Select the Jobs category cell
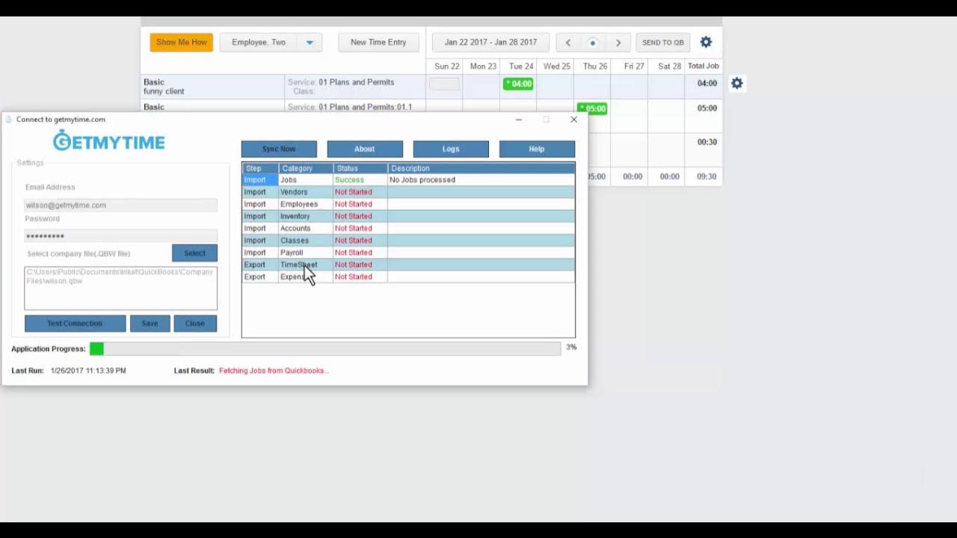957x538 pixels. coord(305,180)
